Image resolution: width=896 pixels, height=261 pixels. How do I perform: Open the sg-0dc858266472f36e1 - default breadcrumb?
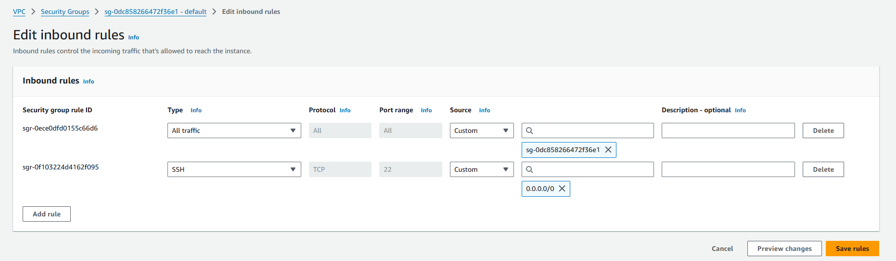tap(155, 12)
